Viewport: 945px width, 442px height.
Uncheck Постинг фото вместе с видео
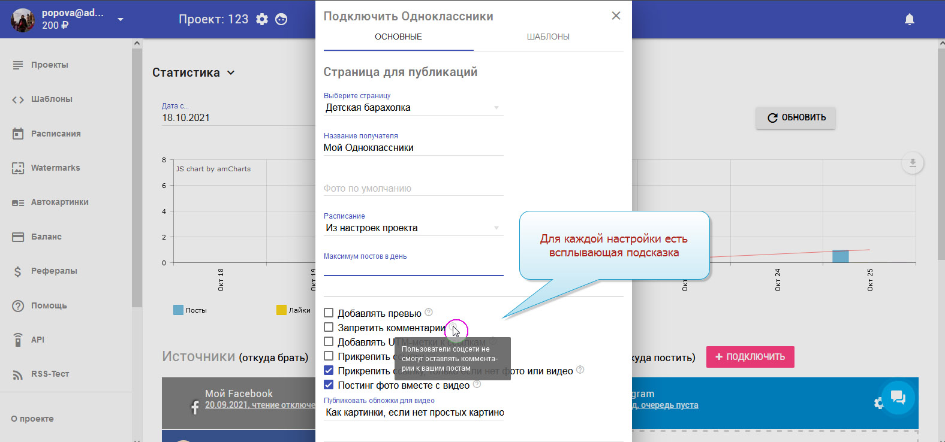pos(329,385)
